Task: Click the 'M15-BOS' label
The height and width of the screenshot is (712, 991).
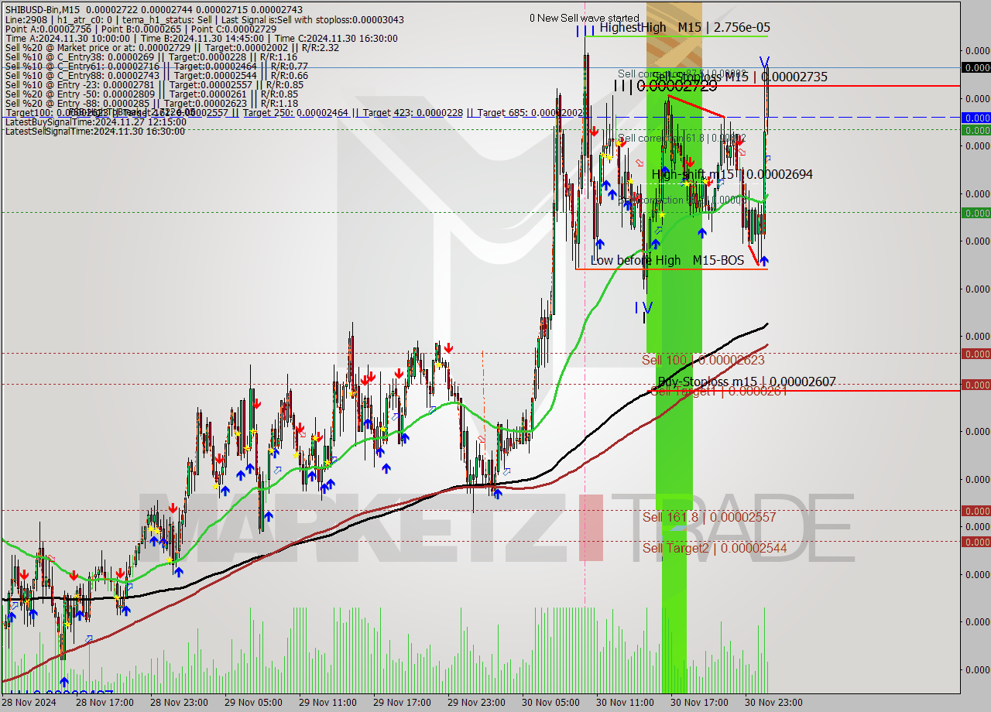Action: point(718,260)
